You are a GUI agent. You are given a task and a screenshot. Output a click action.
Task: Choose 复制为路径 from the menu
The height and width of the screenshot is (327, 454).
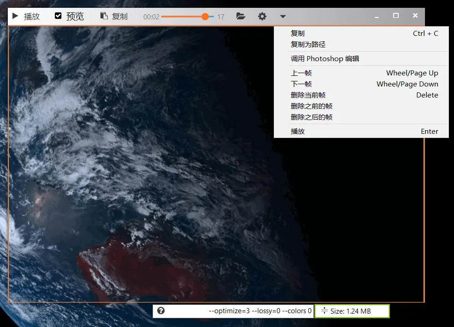361,44
